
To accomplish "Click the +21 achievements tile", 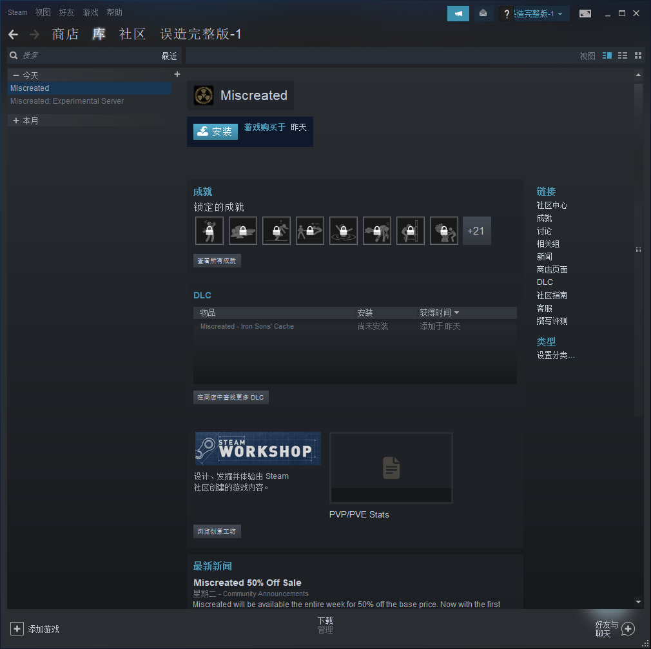I will 476,231.
